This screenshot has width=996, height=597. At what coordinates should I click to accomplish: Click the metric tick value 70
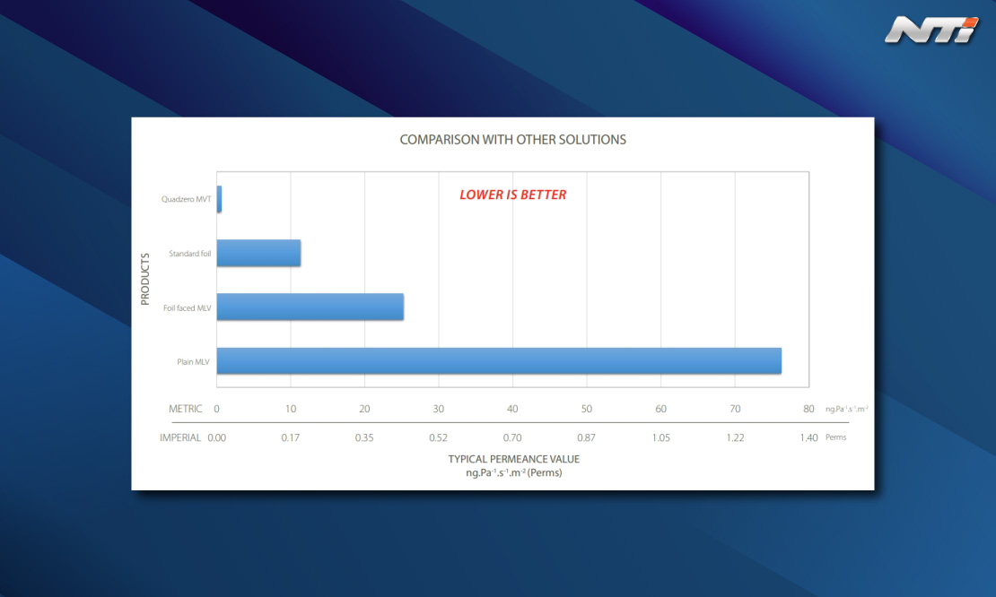click(x=735, y=410)
